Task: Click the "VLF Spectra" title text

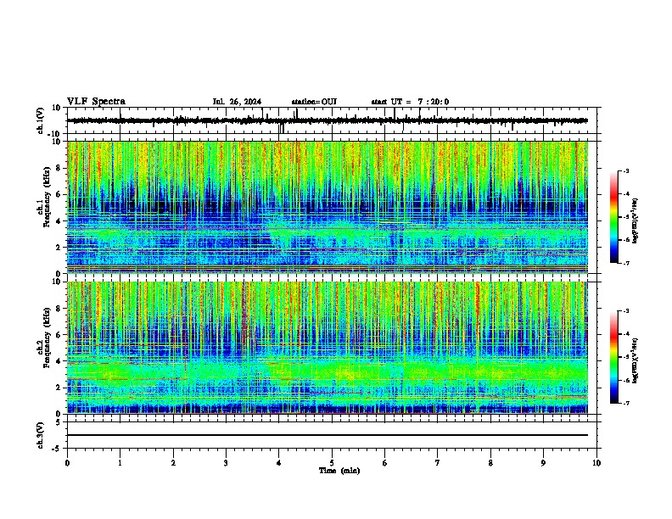Action: click(x=96, y=102)
